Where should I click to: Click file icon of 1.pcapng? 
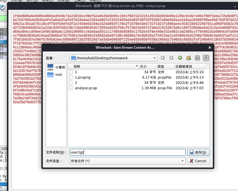click(71, 77)
